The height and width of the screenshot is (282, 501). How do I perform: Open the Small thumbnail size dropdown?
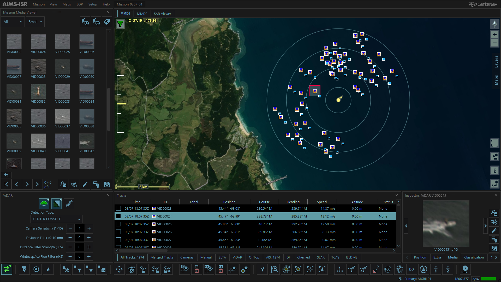pos(35,22)
